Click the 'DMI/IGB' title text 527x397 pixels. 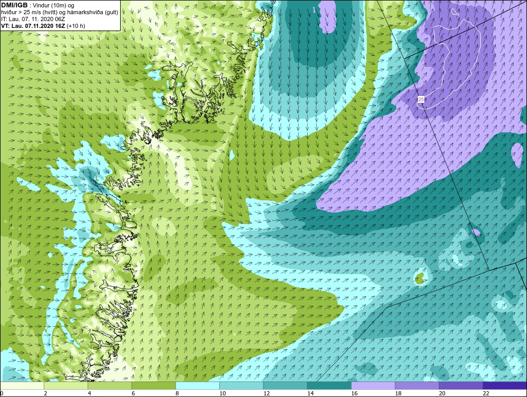14,5
